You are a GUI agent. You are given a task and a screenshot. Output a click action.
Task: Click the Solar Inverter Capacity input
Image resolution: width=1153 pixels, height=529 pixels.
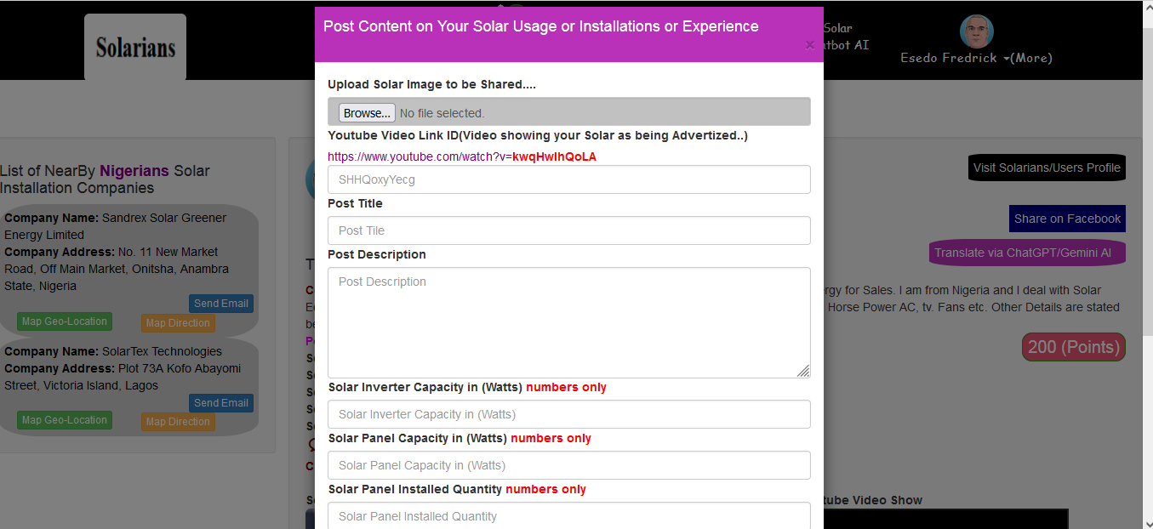coord(568,414)
